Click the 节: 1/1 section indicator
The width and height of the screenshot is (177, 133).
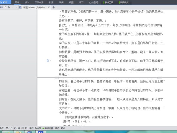tap(9, 128)
